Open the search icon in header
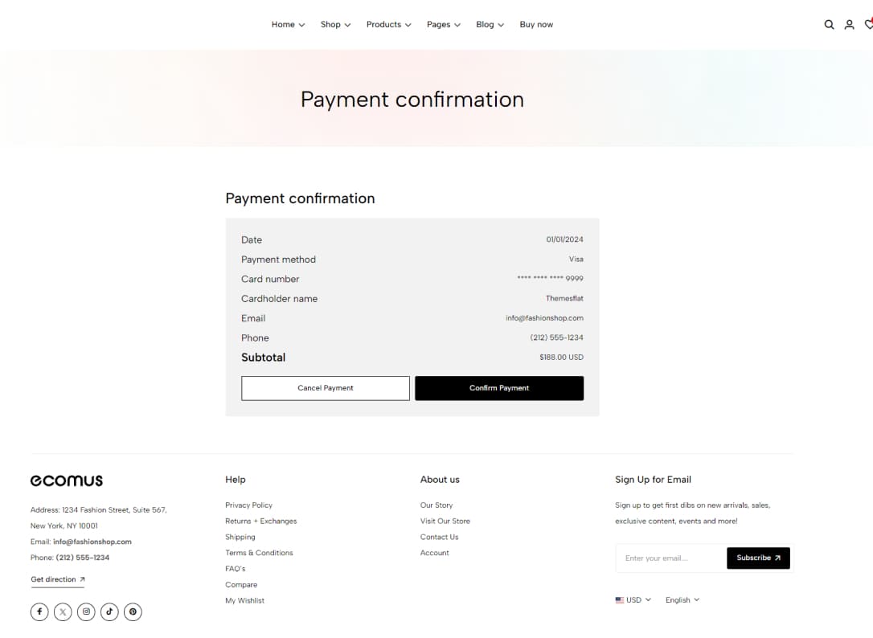 coord(829,24)
